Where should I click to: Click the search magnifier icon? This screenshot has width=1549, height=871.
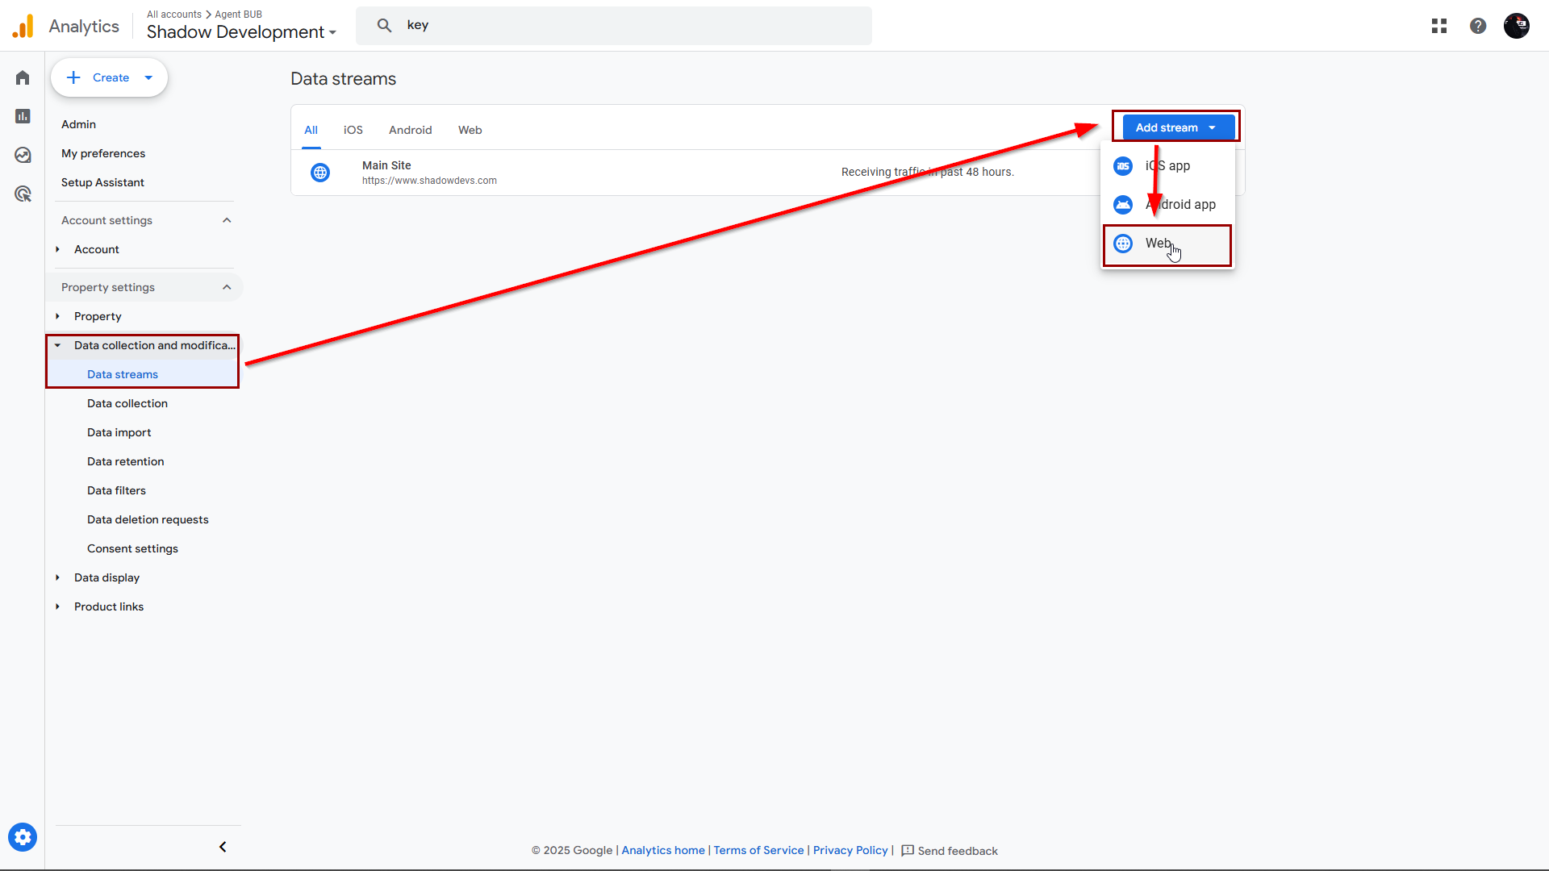coord(385,25)
